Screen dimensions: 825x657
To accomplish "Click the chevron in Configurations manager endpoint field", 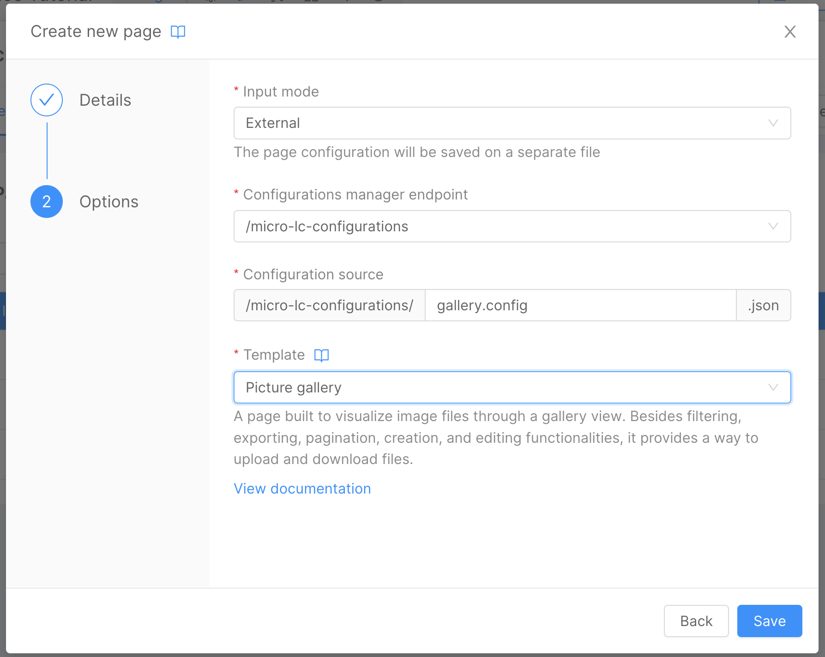I will 773,226.
